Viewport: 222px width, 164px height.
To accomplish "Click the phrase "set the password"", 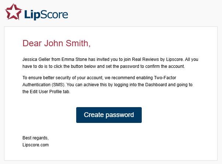I will click(x=114, y=66).
